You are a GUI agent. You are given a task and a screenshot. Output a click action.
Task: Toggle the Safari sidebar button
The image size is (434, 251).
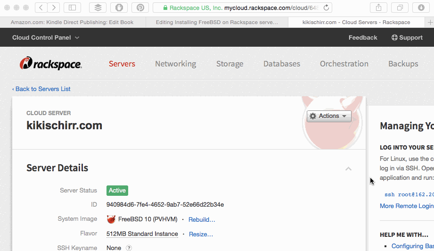72,8
